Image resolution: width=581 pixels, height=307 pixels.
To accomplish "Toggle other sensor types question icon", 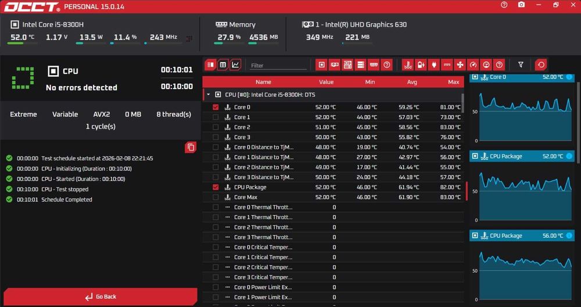I will pyautogui.click(x=499, y=65).
